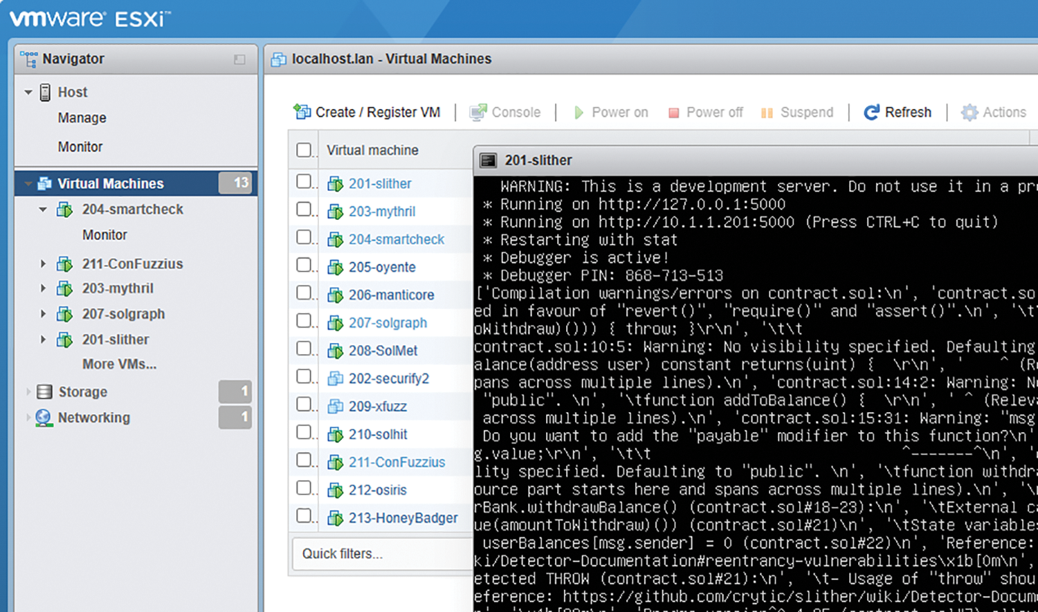This screenshot has width=1038, height=612.
Task: Click the Refresh icon in toolbar
Action: 871,112
